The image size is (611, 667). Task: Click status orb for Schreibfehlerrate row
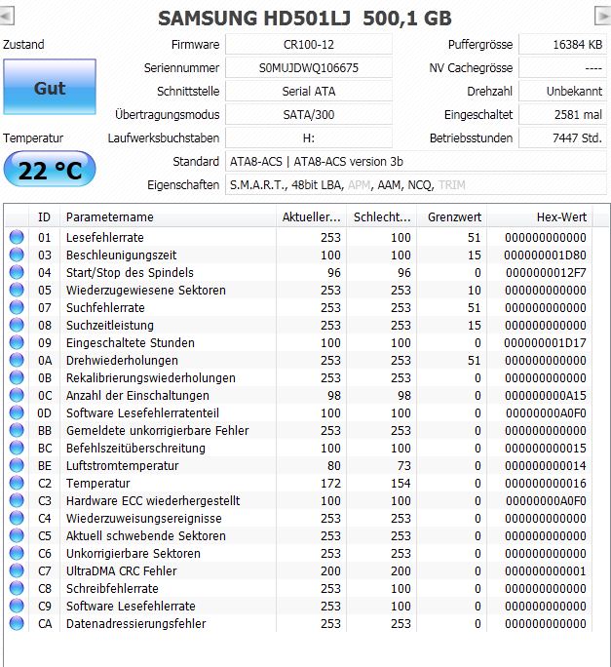(17, 588)
